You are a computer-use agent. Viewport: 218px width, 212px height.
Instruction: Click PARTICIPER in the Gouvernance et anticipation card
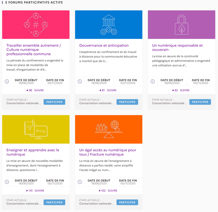click(x=127, y=102)
